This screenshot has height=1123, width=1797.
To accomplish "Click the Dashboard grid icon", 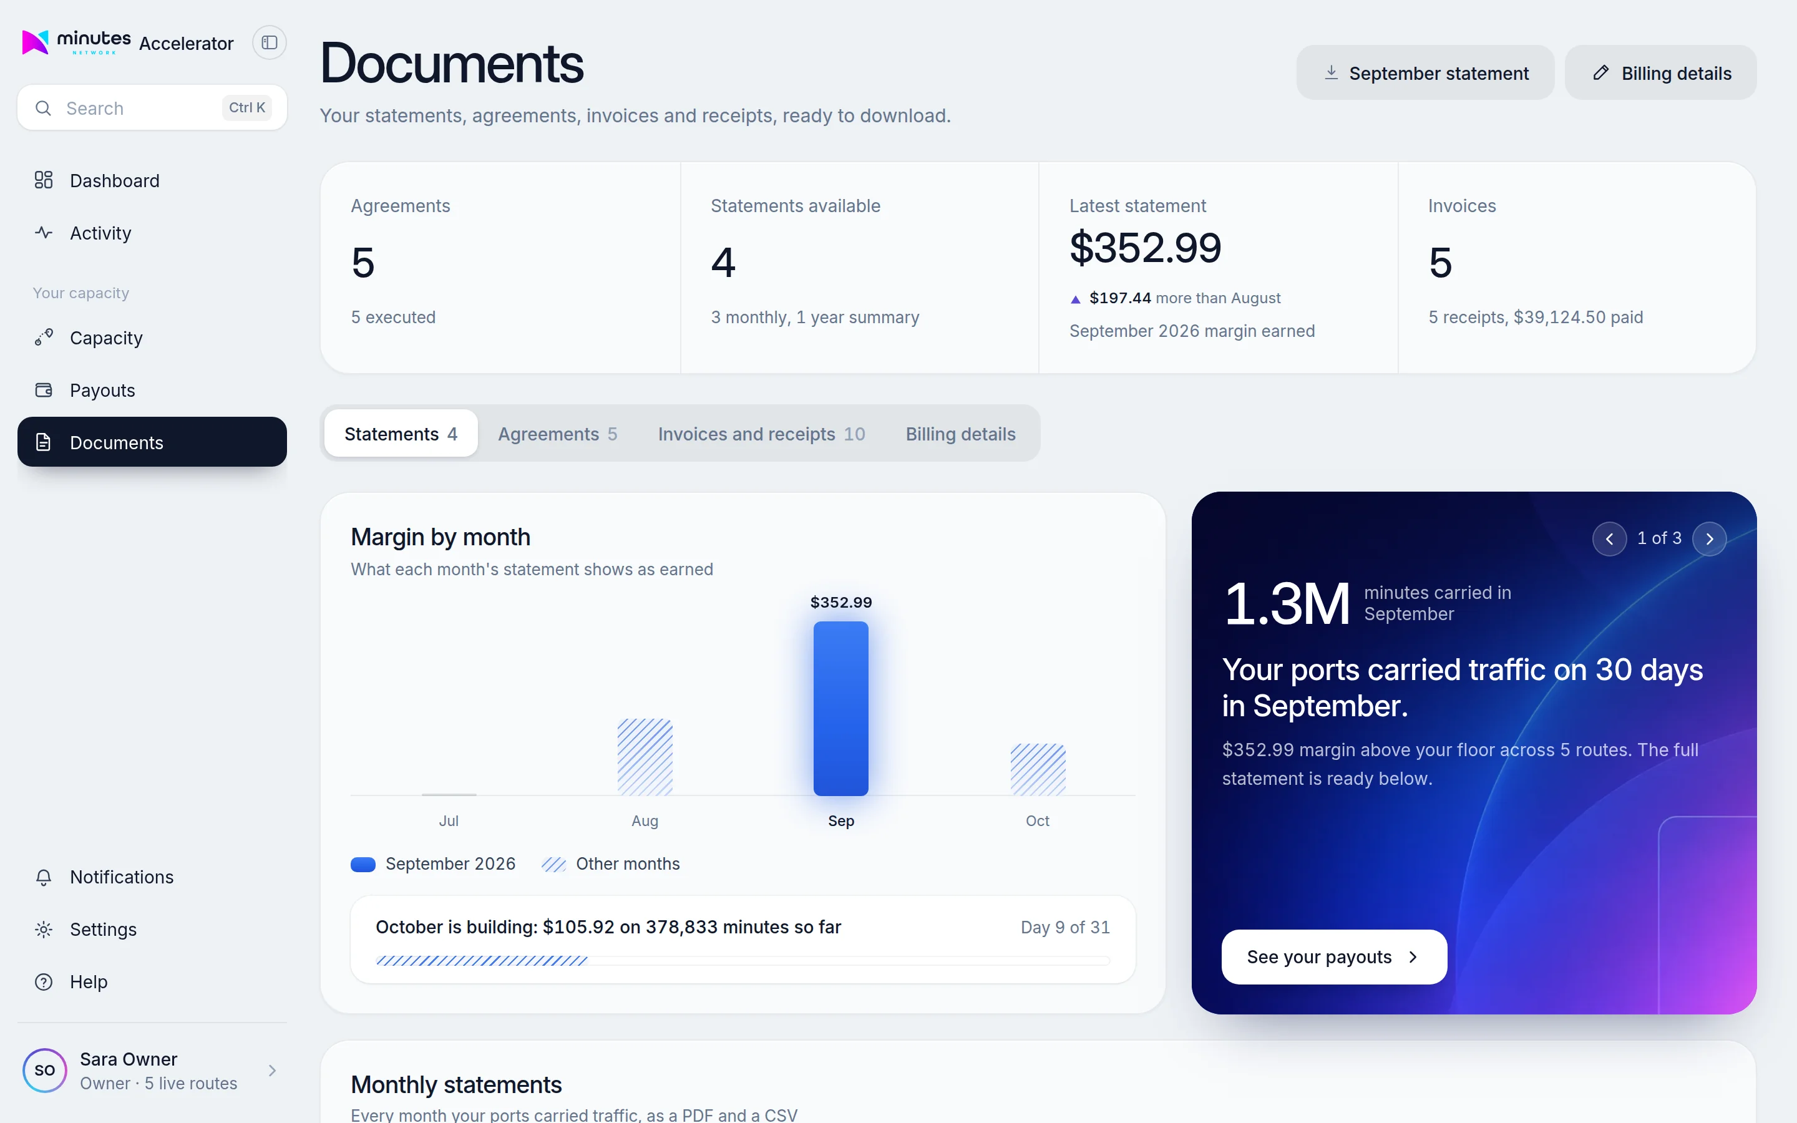I will 44,180.
